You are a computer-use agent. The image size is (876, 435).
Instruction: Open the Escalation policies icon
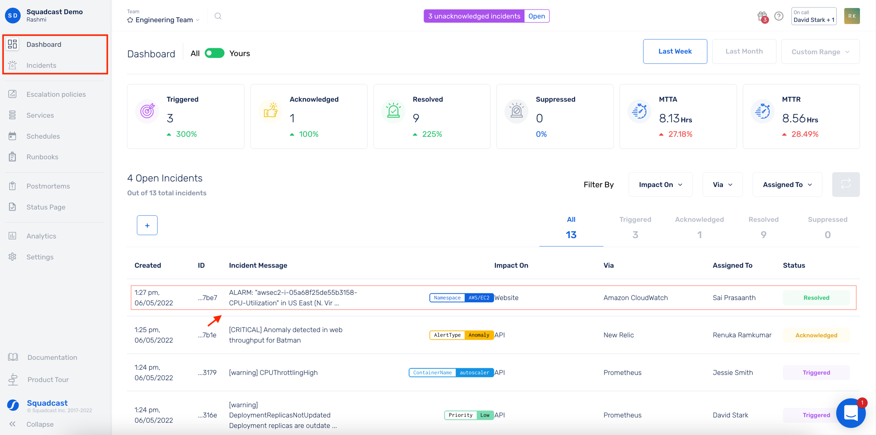[13, 94]
